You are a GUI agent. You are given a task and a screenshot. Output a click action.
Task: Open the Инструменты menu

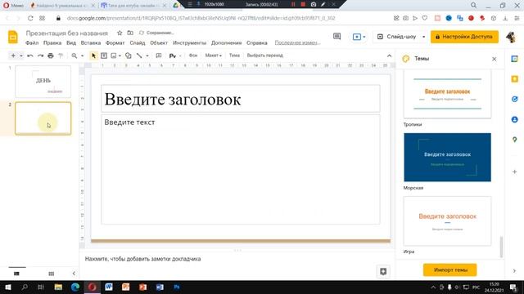click(189, 43)
